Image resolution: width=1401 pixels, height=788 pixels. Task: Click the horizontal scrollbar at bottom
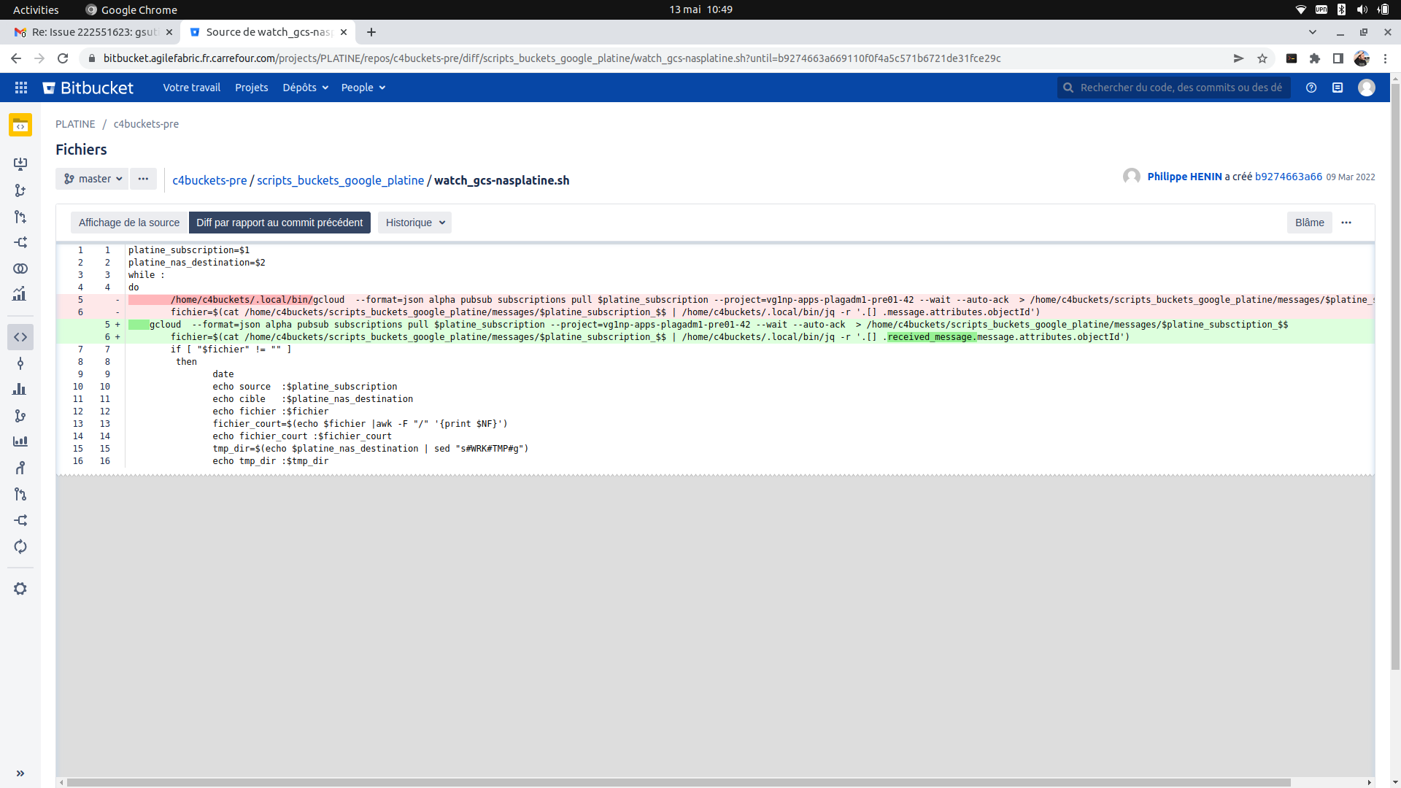click(679, 782)
